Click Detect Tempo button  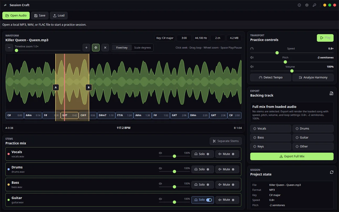(271, 77)
